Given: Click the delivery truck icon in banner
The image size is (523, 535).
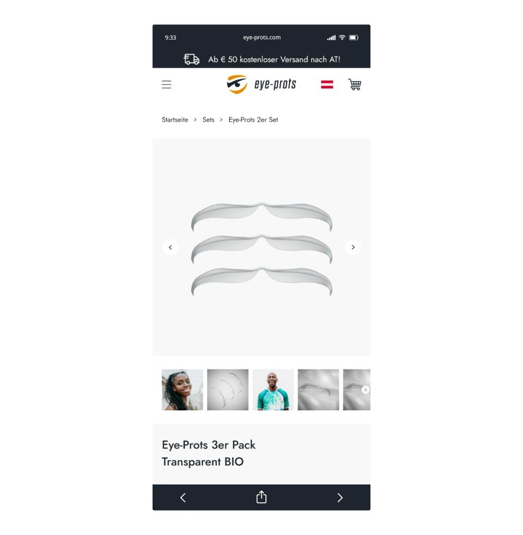Looking at the screenshot, I should pyautogui.click(x=191, y=59).
